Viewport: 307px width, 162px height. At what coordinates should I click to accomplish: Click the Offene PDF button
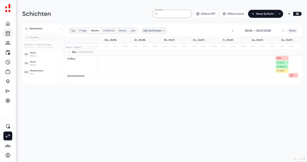point(206,14)
